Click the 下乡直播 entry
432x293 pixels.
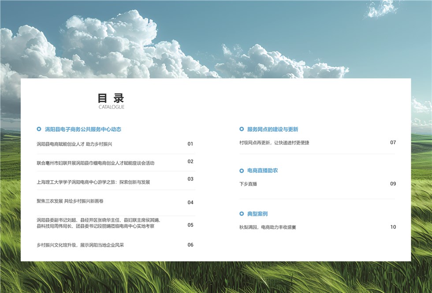[x=248, y=184]
